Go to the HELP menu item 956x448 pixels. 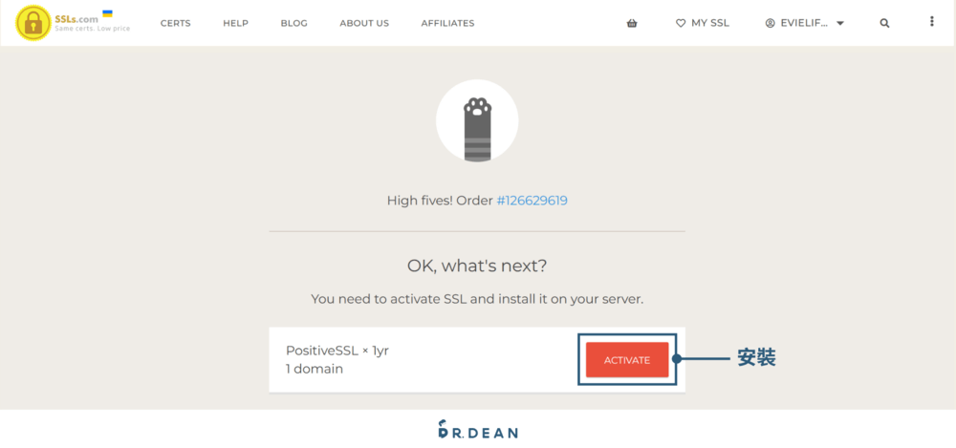pyautogui.click(x=235, y=23)
